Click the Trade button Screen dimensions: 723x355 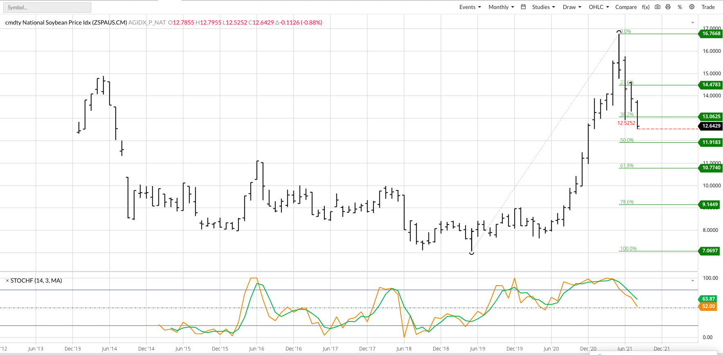click(708, 7)
